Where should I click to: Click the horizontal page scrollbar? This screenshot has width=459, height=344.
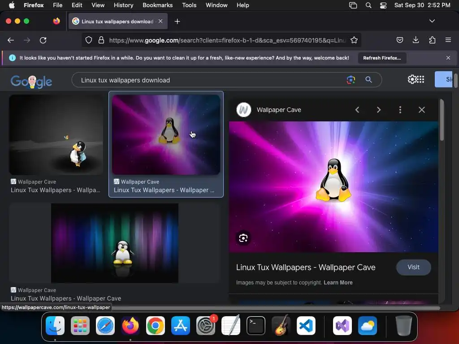[x=275, y=308]
